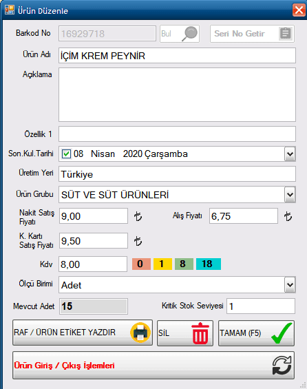Click the printer icon for label printing
The width and height of the screenshot is (307, 389).
140,333
